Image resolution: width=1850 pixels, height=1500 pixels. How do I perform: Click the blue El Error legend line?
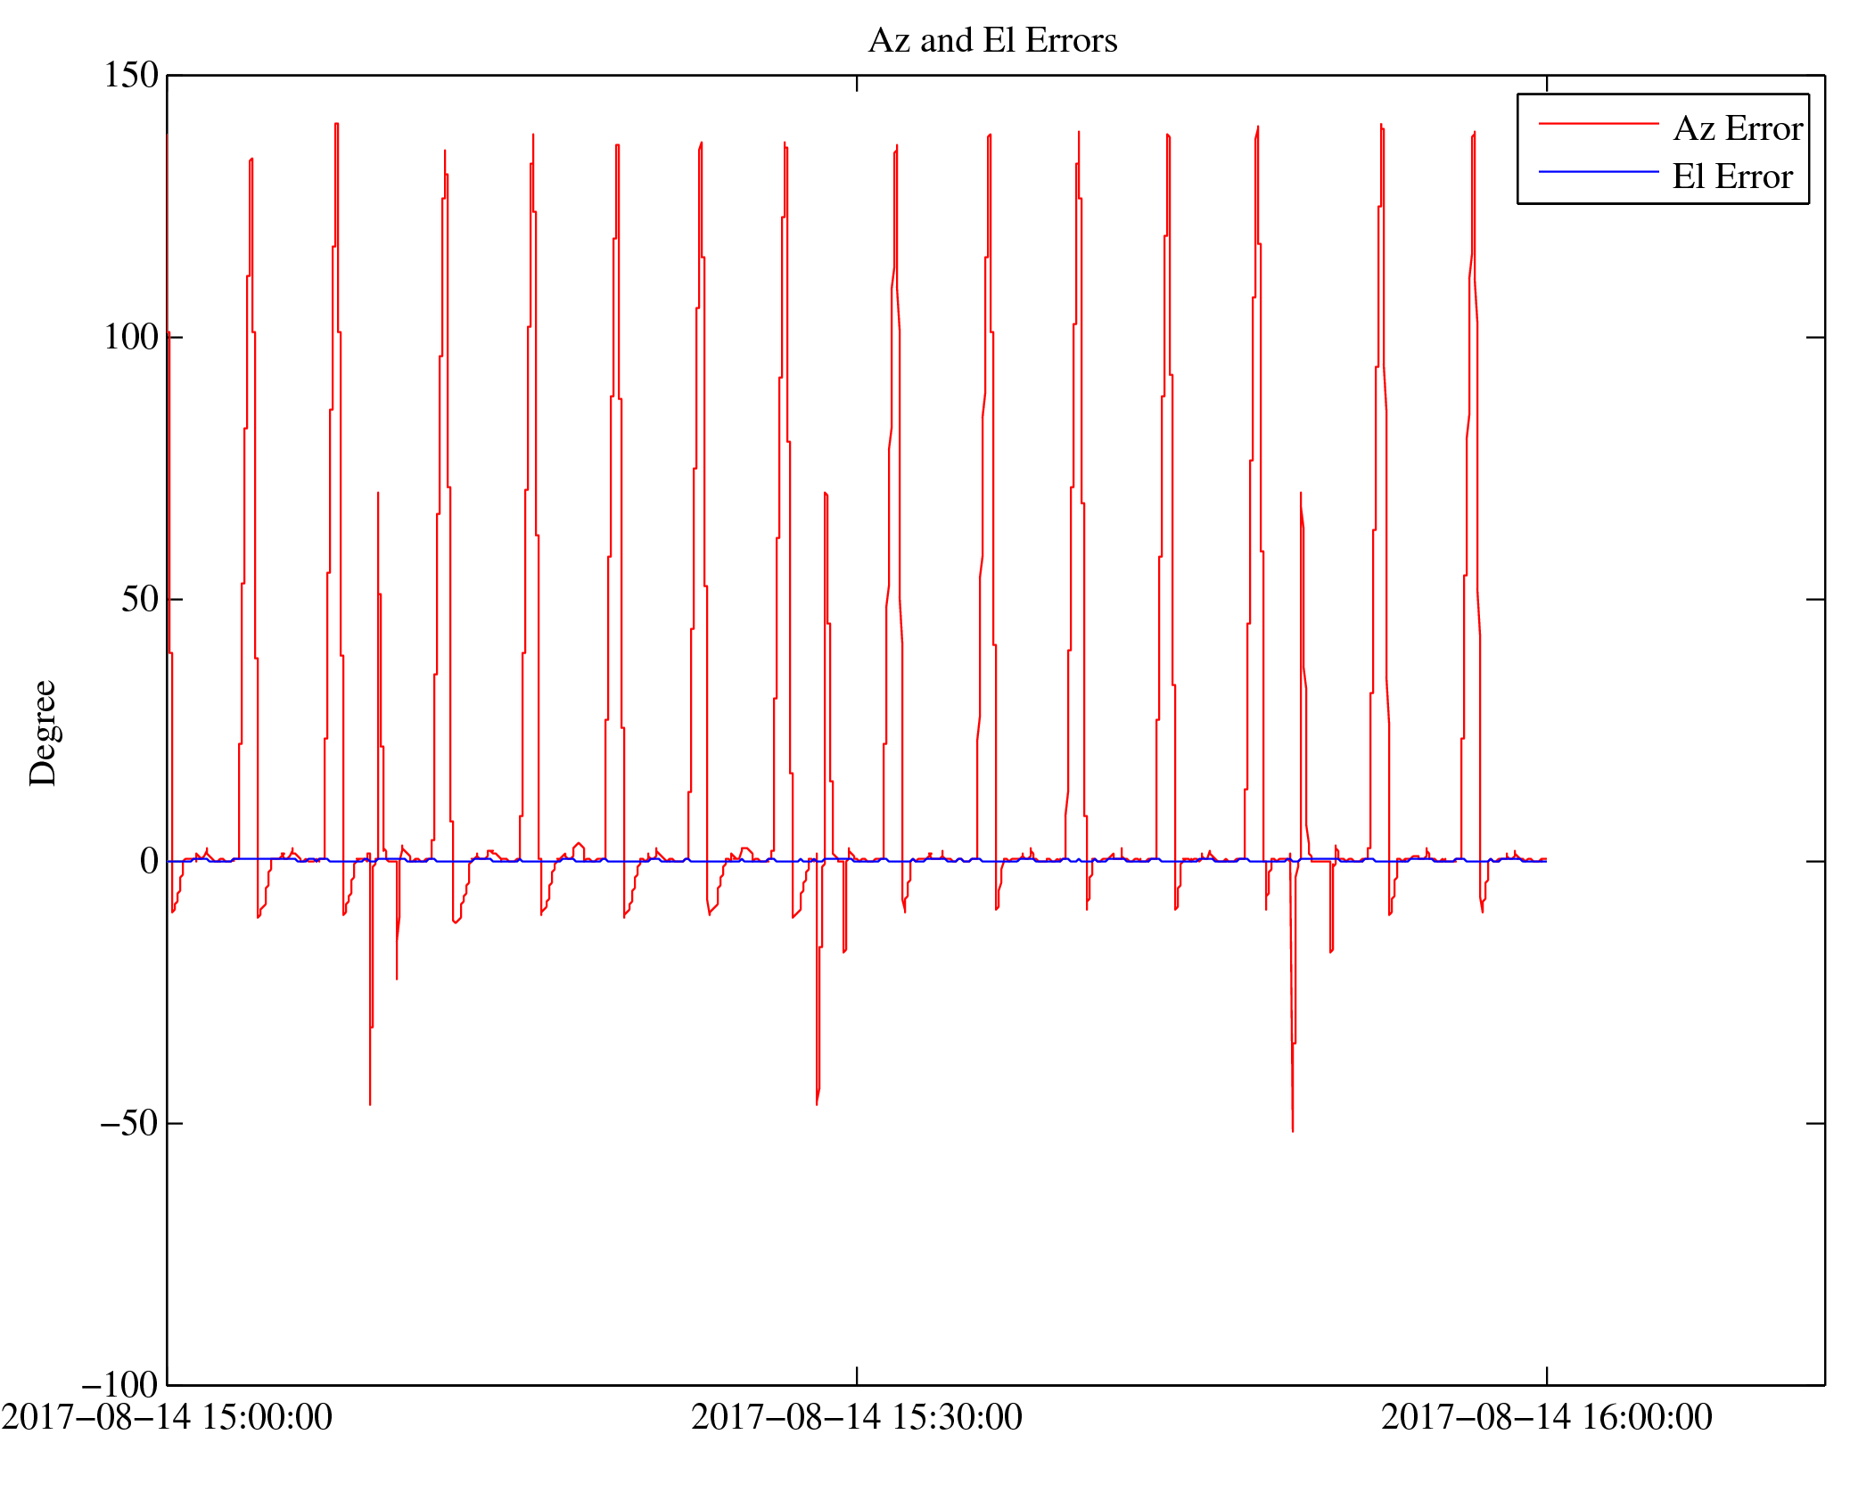[x=1599, y=171]
